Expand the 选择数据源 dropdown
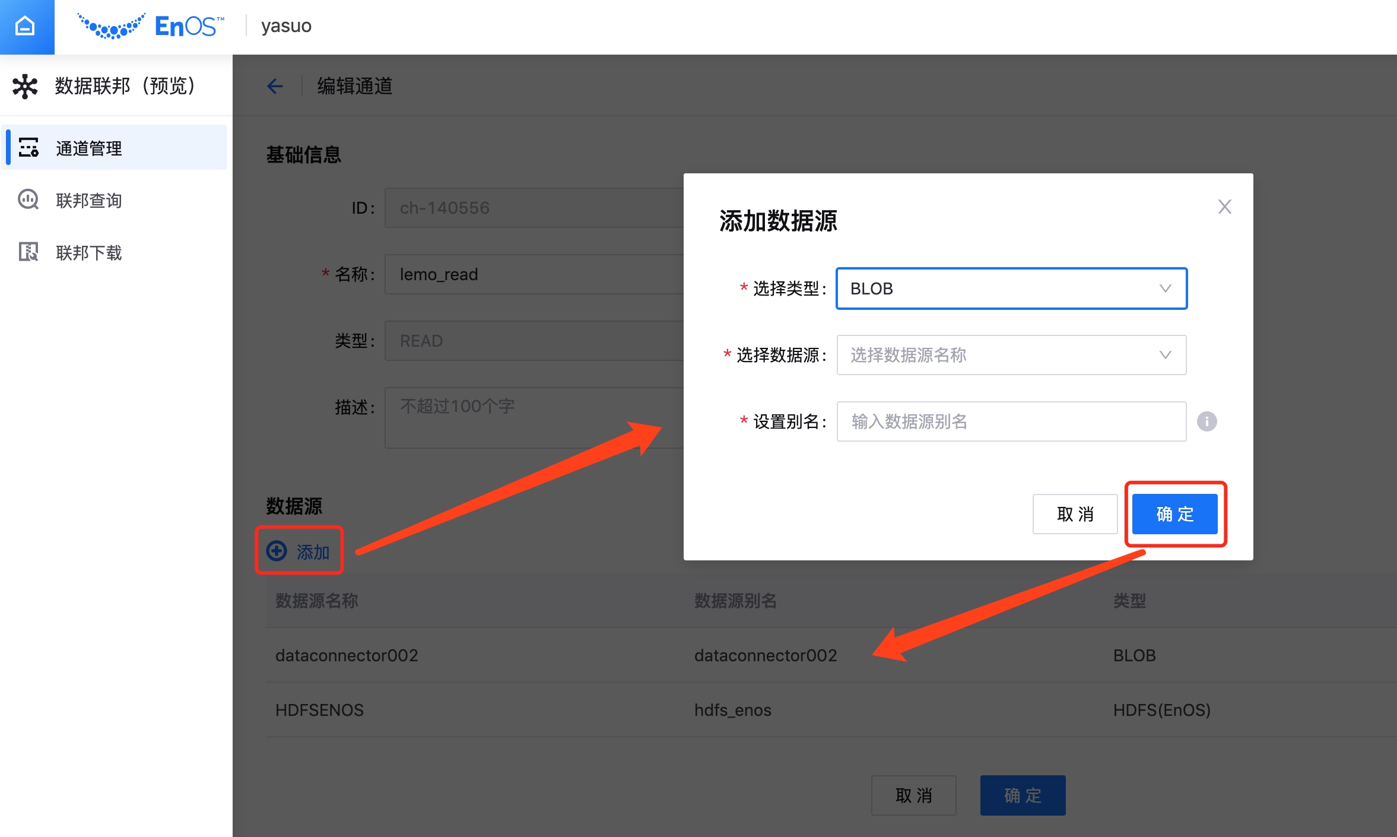The width and height of the screenshot is (1397, 837). [1011, 355]
